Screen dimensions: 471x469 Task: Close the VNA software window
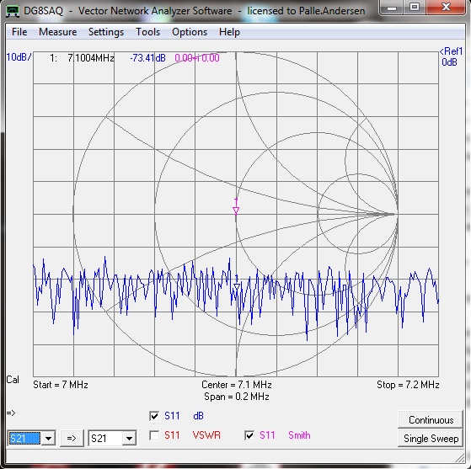[x=446, y=8]
